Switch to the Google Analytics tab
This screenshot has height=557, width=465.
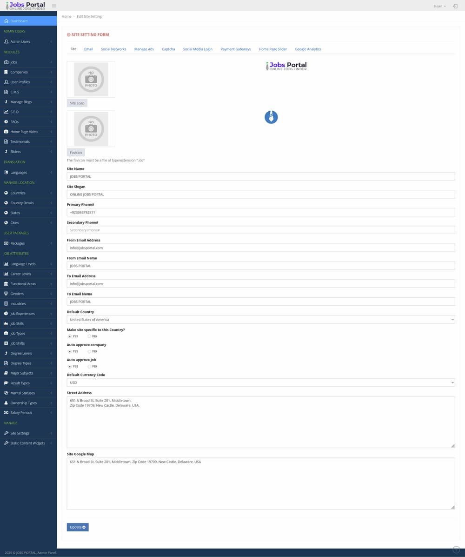308,49
